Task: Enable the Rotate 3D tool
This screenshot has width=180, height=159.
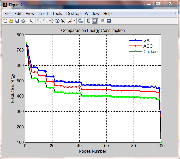Action: click(x=57, y=21)
